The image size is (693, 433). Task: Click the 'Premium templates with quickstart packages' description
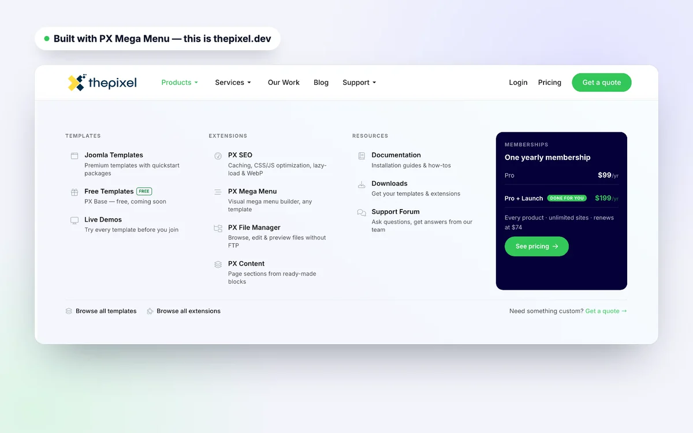point(132,169)
